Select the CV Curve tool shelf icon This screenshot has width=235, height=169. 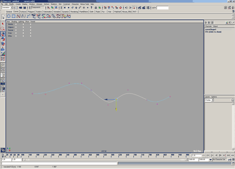click(18, 16)
